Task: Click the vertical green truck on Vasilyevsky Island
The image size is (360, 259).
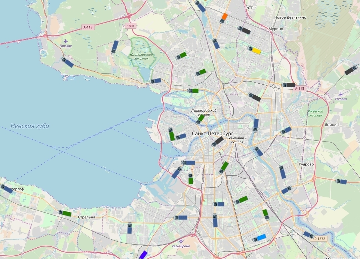Action: click(x=172, y=134)
